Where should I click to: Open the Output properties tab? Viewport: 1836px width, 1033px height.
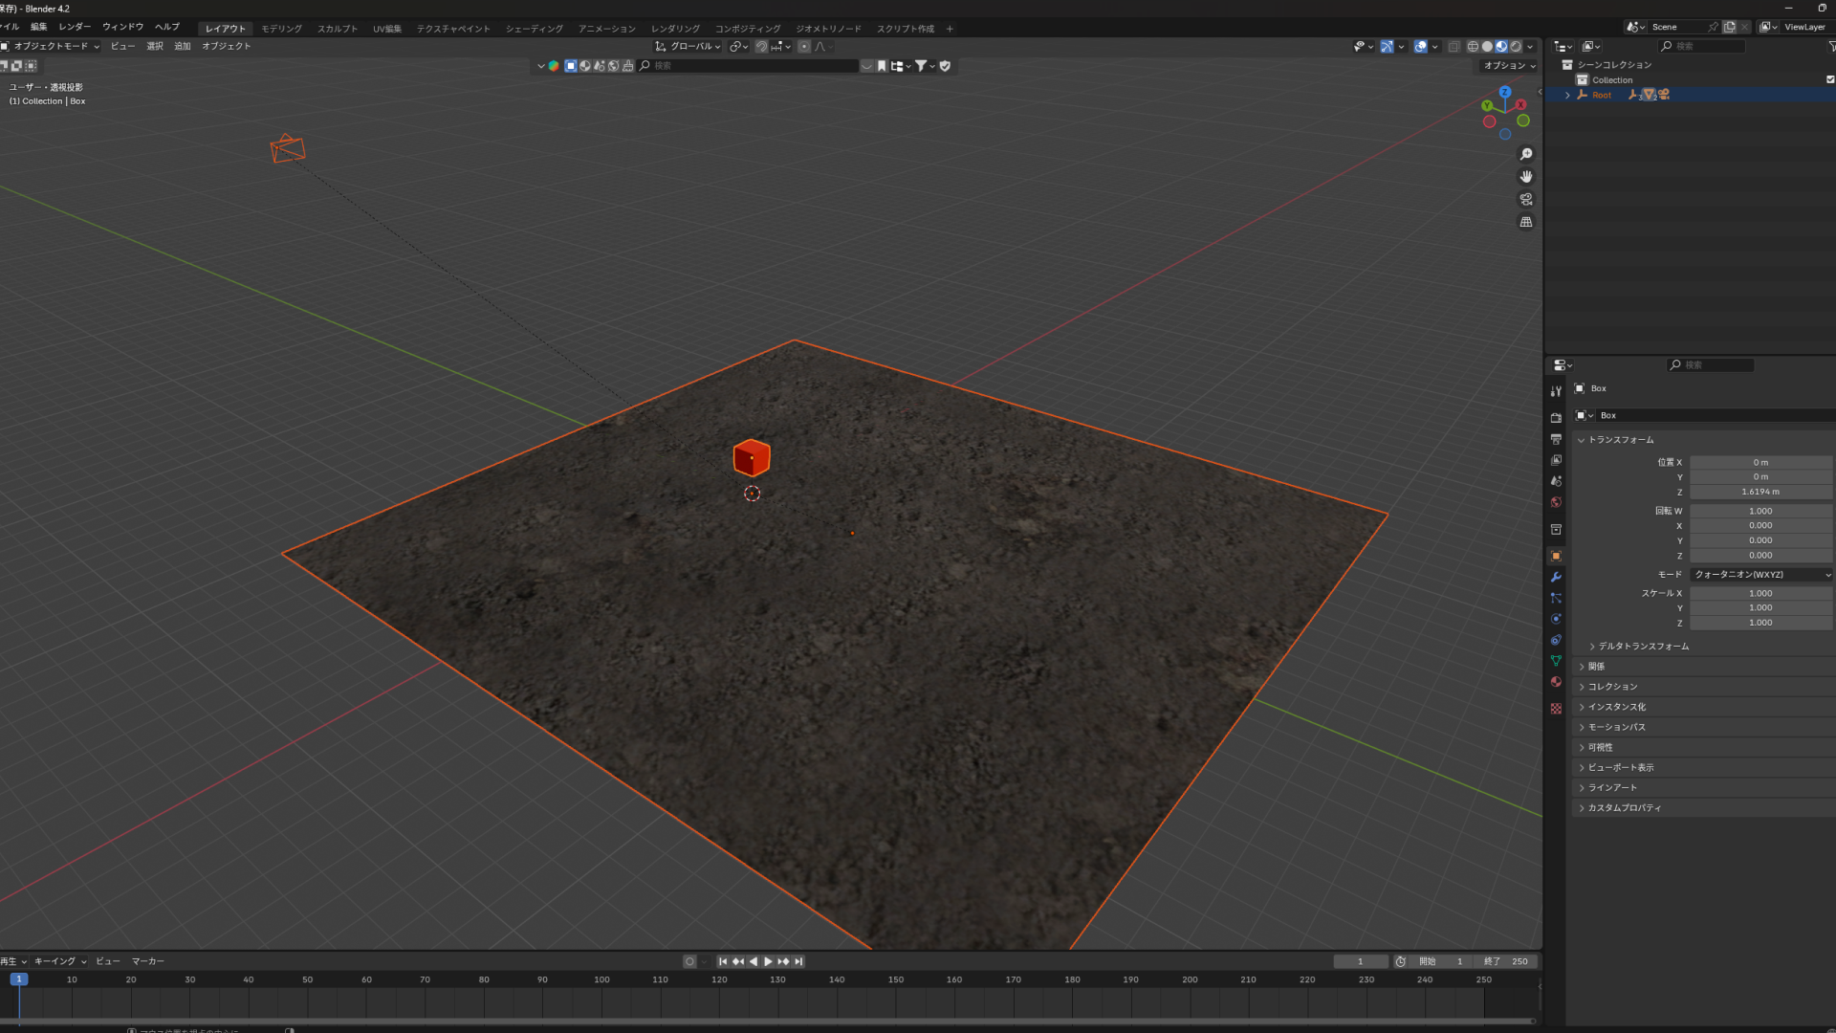[x=1556, y=439]
